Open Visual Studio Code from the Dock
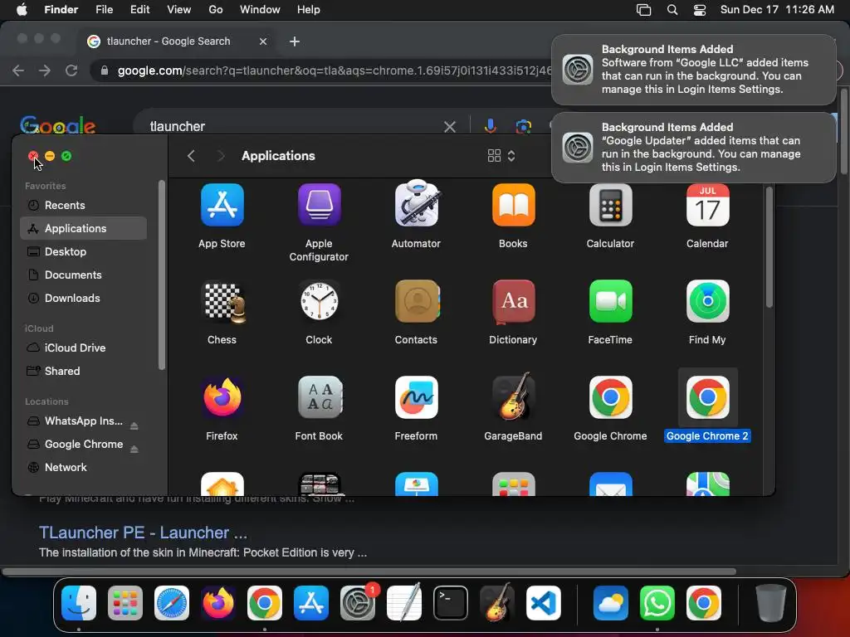 point(543,603)
